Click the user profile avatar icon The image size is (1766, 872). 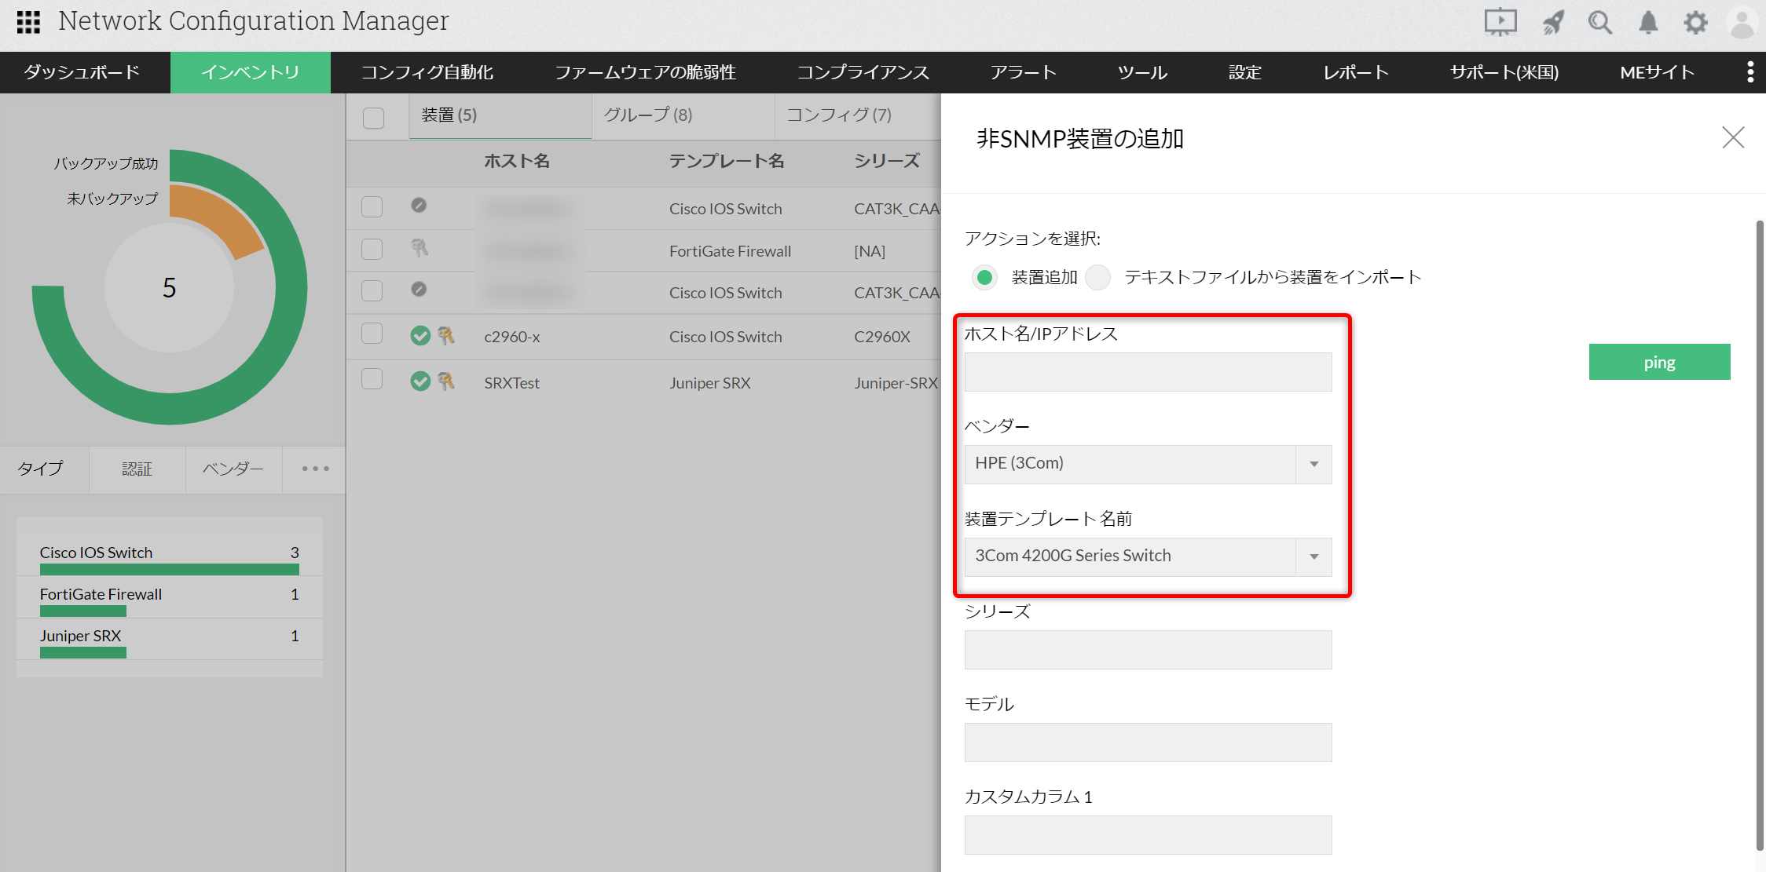[1742, 22]
